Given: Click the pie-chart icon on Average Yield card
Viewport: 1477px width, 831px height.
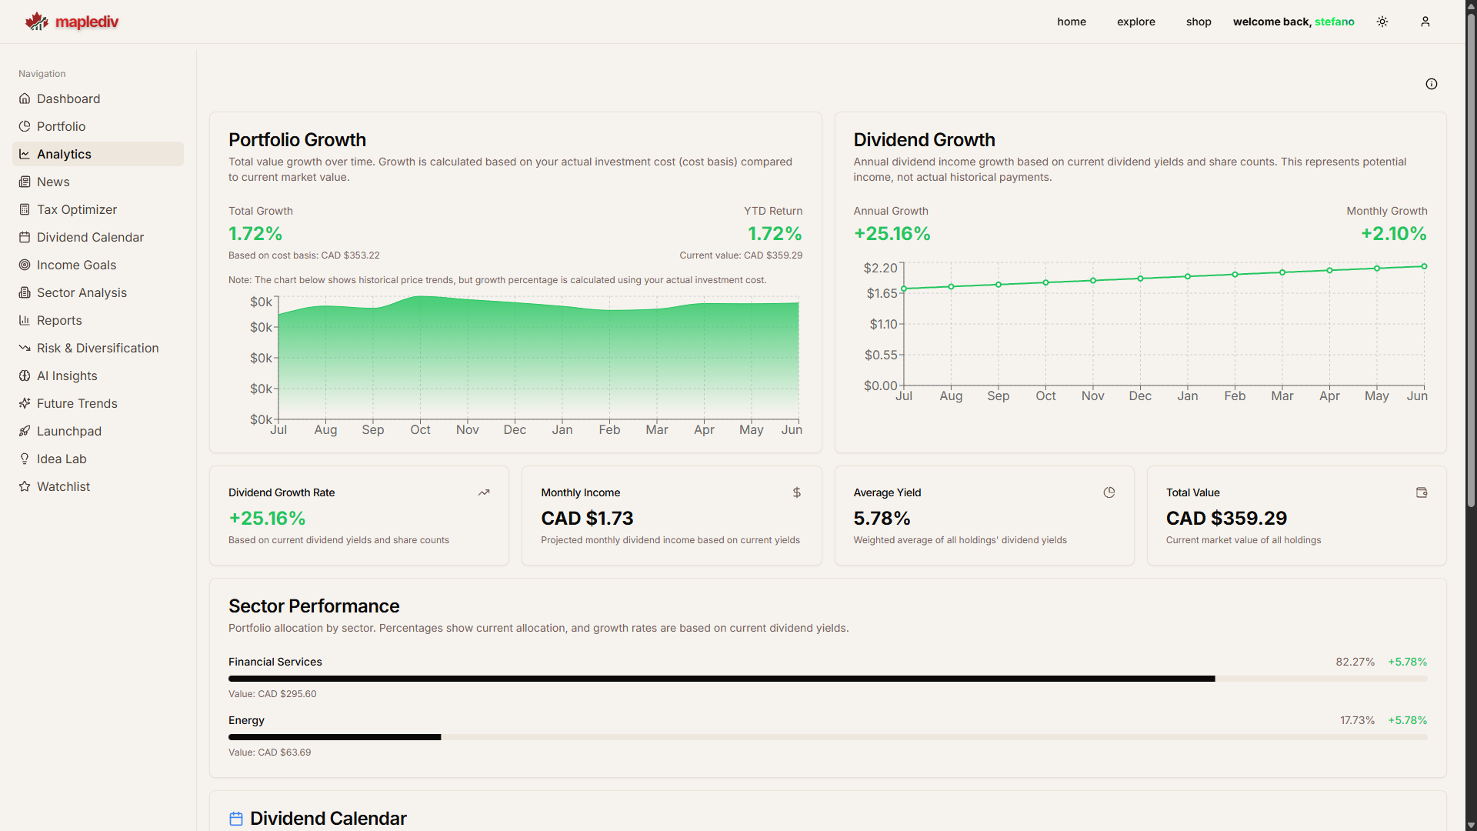Looking at the screenshot, I should [1109, 492].
